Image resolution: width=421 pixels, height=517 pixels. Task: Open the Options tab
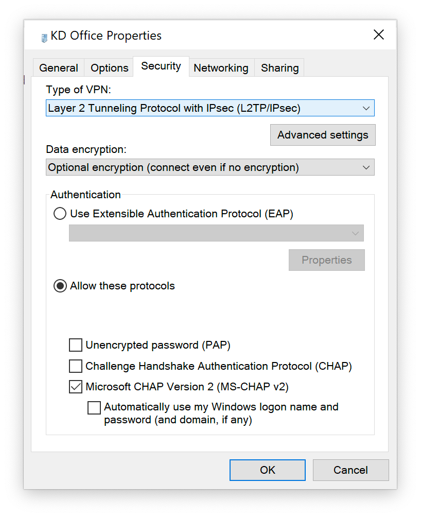point(109,68)
